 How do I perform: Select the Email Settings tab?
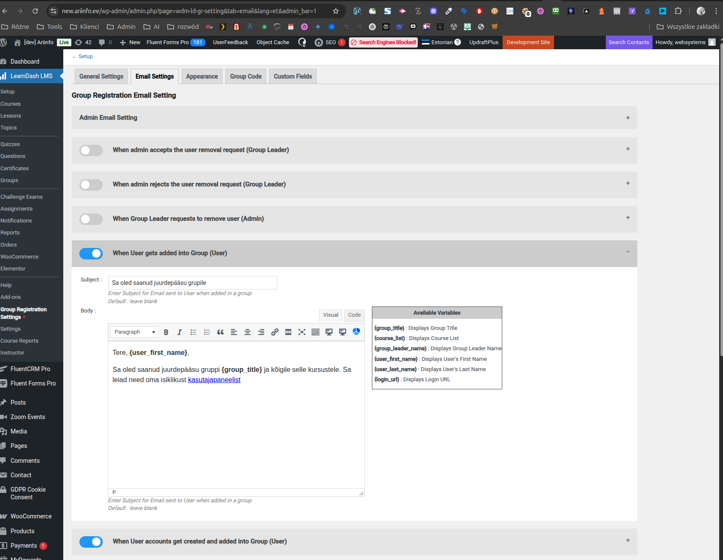(155, 76)
